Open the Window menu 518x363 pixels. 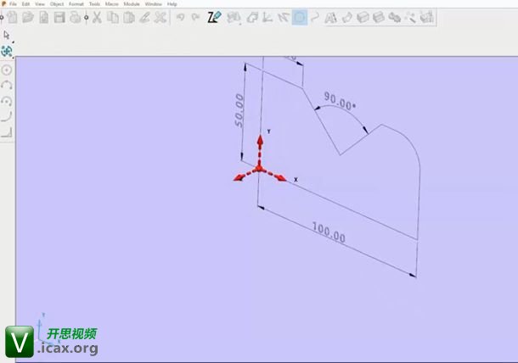(154, 4)
